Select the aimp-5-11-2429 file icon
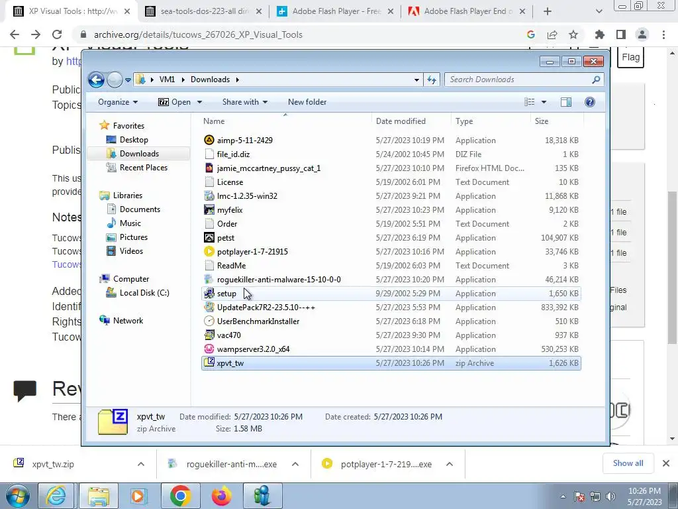678x509 pixels. tap(209, 140)
